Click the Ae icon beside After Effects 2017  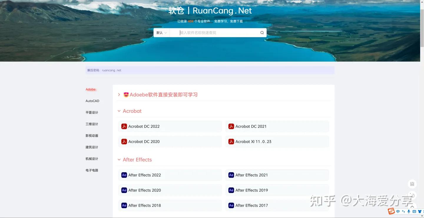coord(231,205)
